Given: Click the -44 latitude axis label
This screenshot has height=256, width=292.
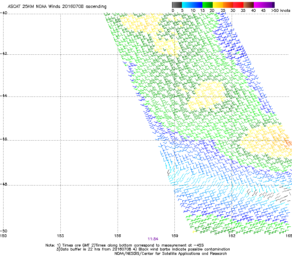Looking at the screenshot, I should [4, 96].
